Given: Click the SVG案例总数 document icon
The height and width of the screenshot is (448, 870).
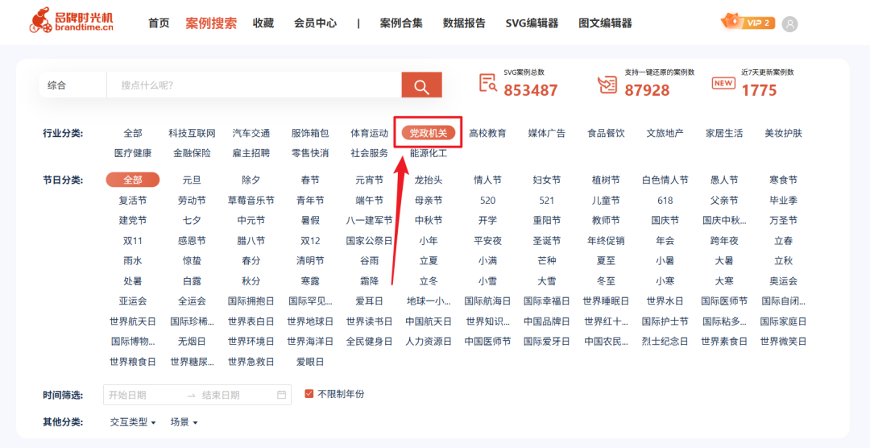Looking at the screenshot, I should point(488,83).
